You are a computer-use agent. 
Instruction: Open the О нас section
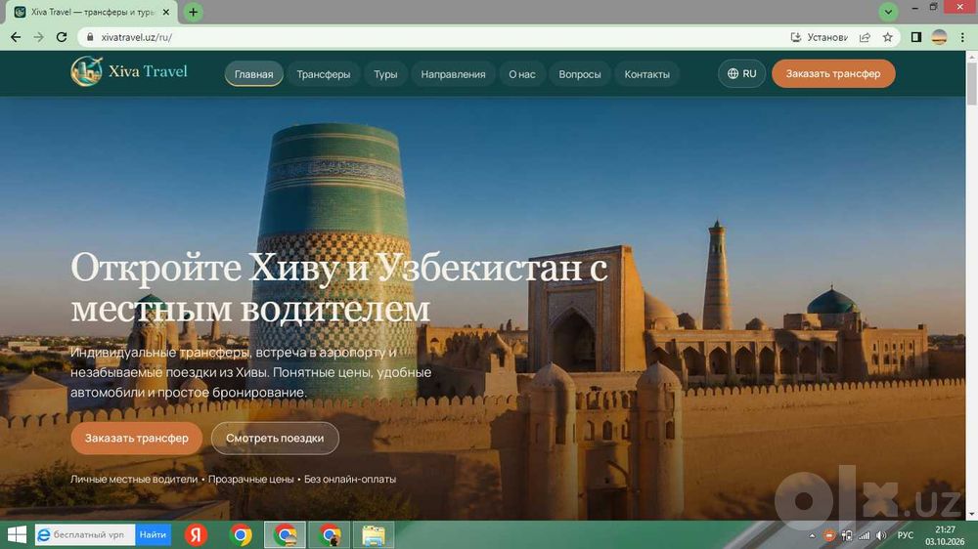pos(522,74)
